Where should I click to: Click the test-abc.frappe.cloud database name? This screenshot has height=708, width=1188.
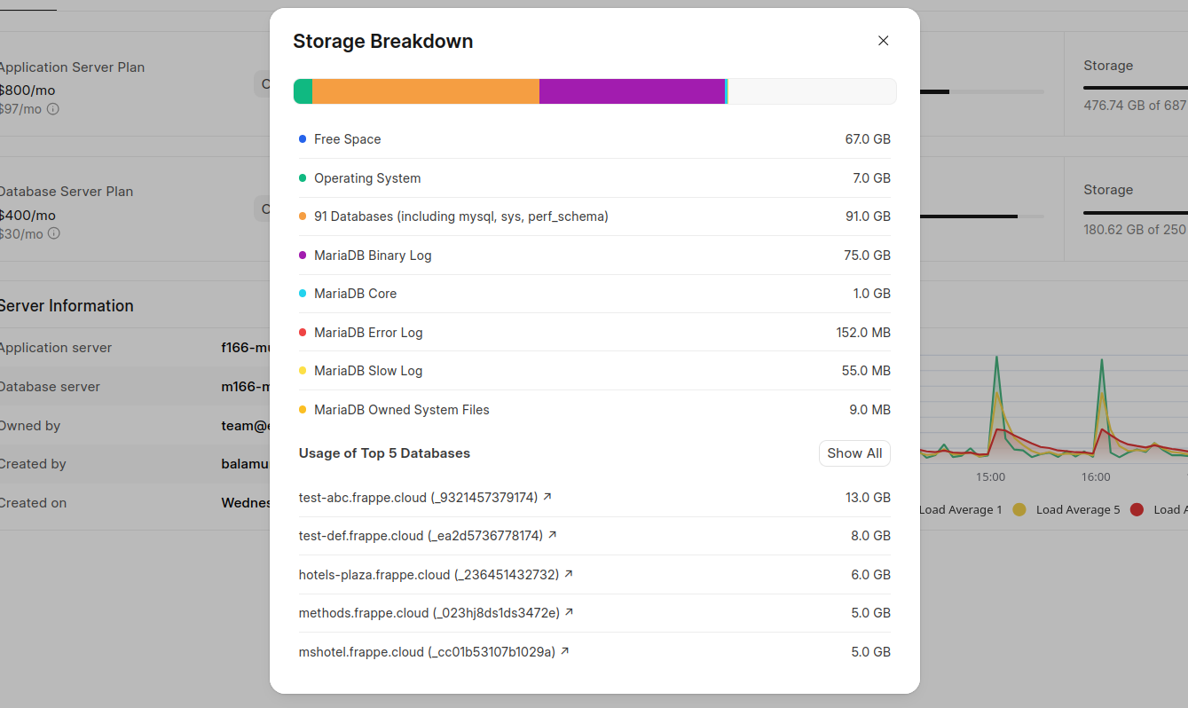[x=418, y=498]
